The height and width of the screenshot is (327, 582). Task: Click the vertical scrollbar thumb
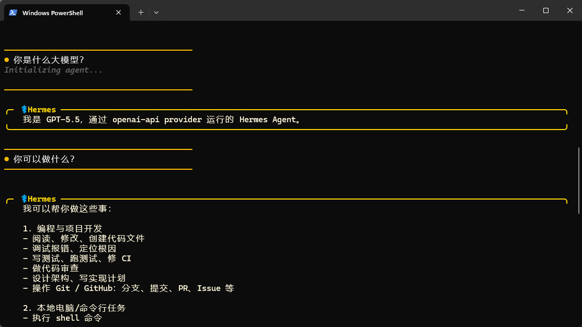(579, 181)
